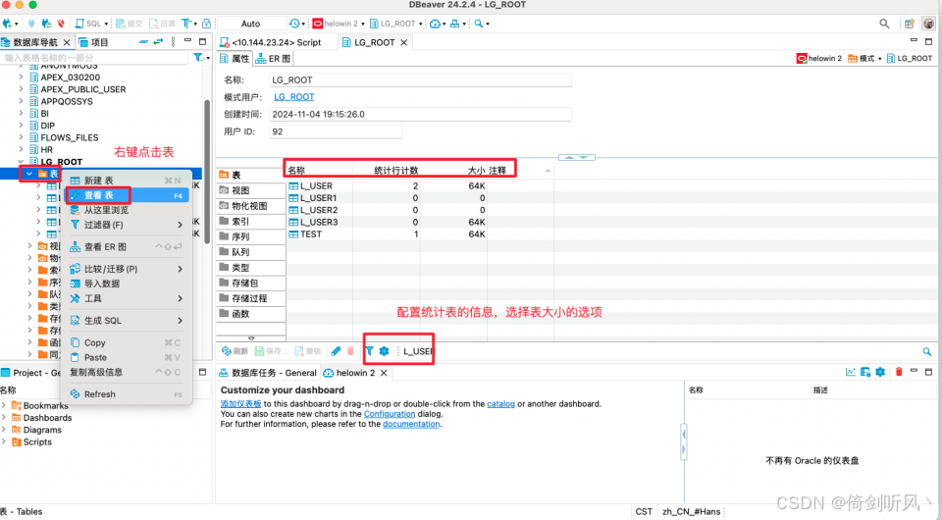
Task: Click the transaction lock icon
Action: tap(206, 24)
